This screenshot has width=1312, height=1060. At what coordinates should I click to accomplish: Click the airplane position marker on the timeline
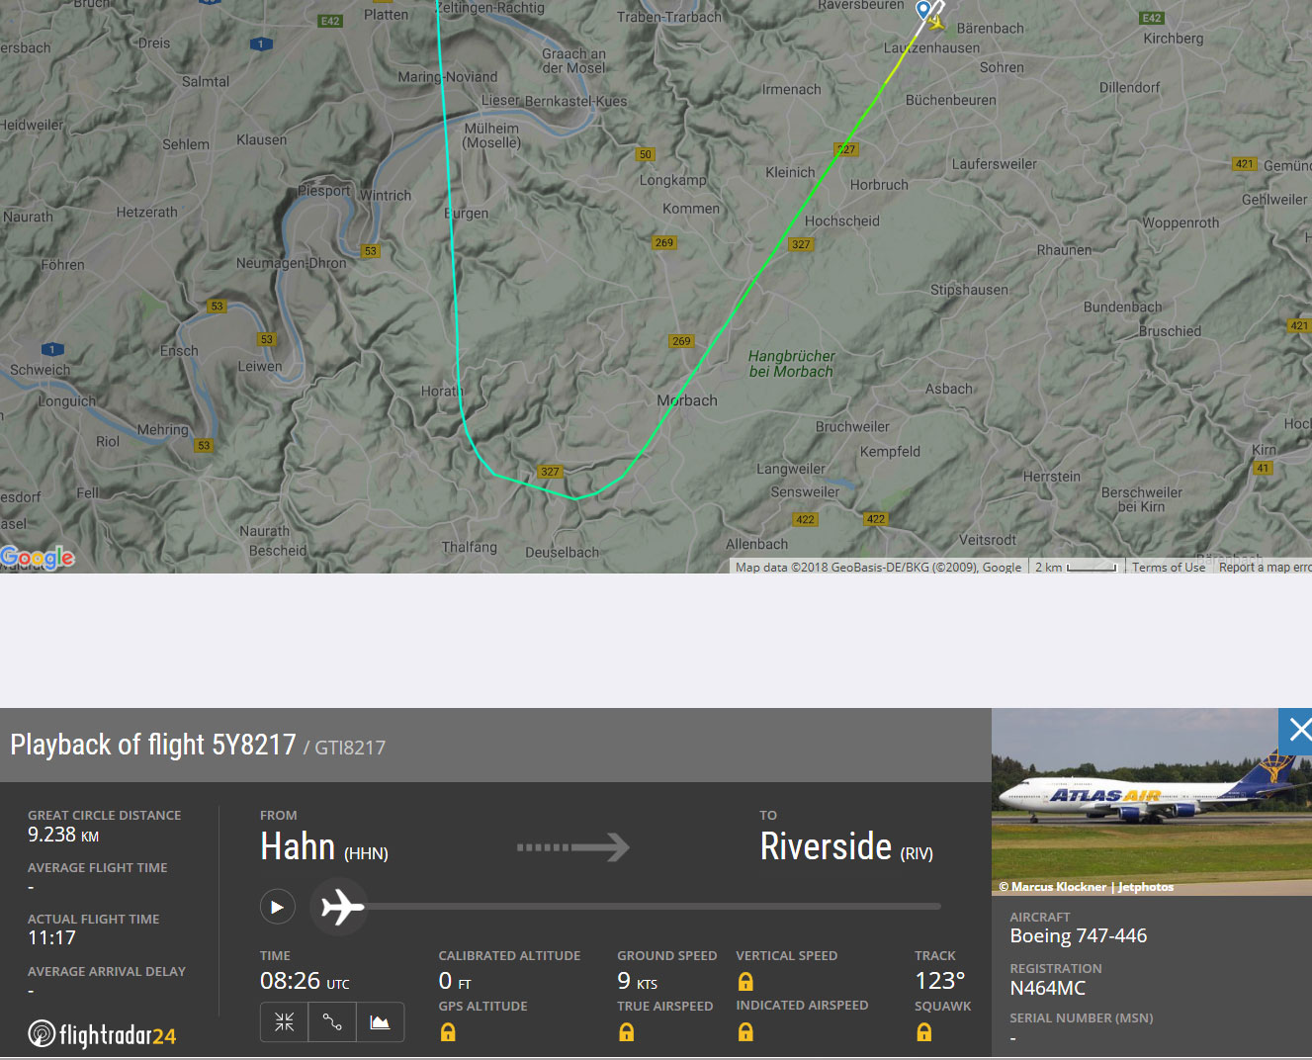(341, 907)
